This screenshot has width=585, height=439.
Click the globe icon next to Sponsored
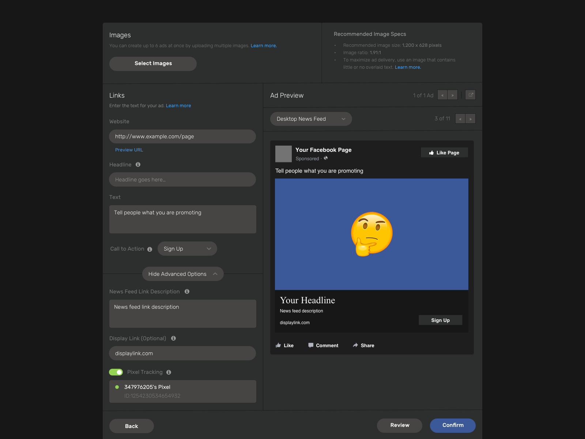tap(325, 158)
